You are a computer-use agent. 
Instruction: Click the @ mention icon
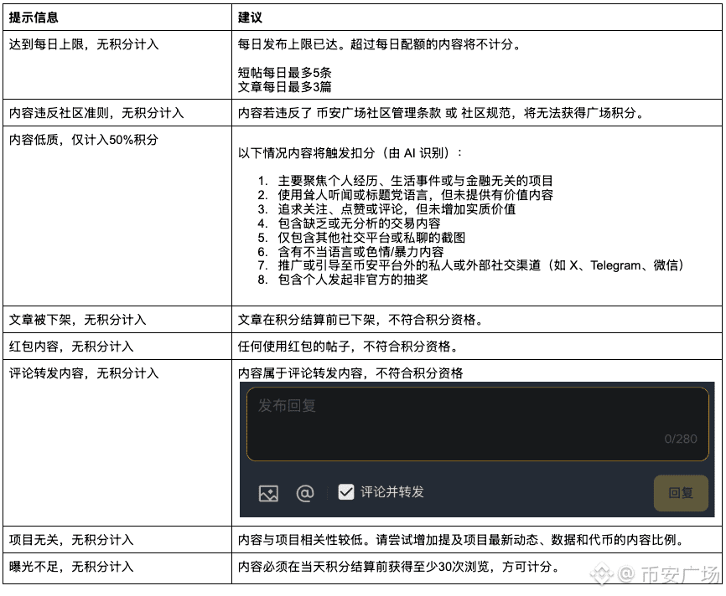[304, 493]
